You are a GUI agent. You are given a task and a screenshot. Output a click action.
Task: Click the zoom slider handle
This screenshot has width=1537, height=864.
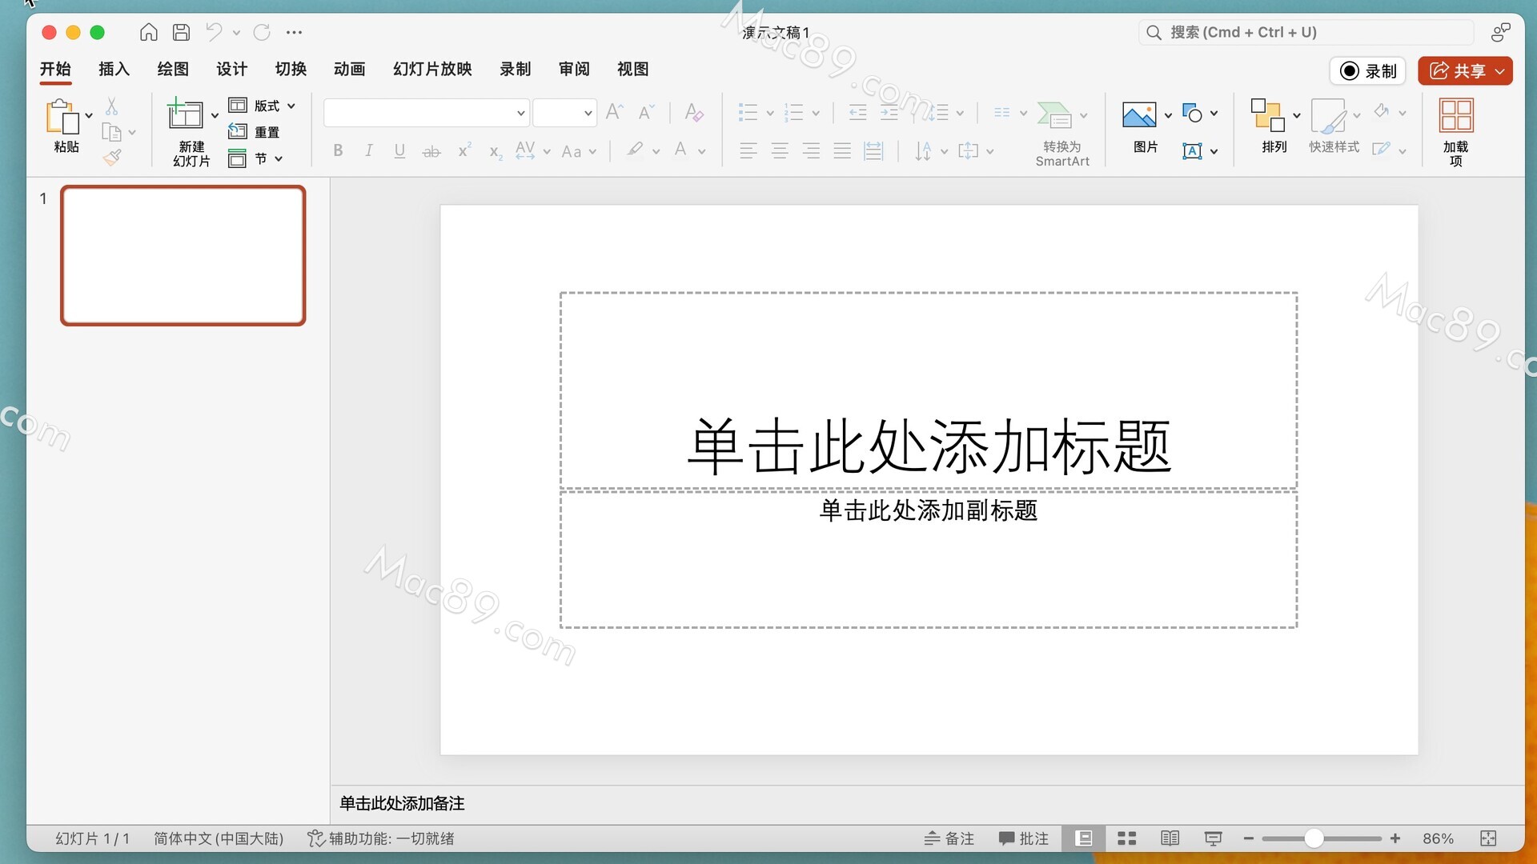click(1314, 838)
